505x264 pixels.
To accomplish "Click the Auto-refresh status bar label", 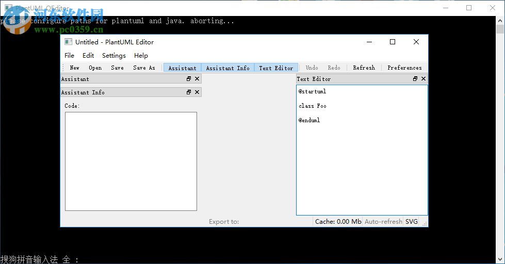I will coord(383,222).
